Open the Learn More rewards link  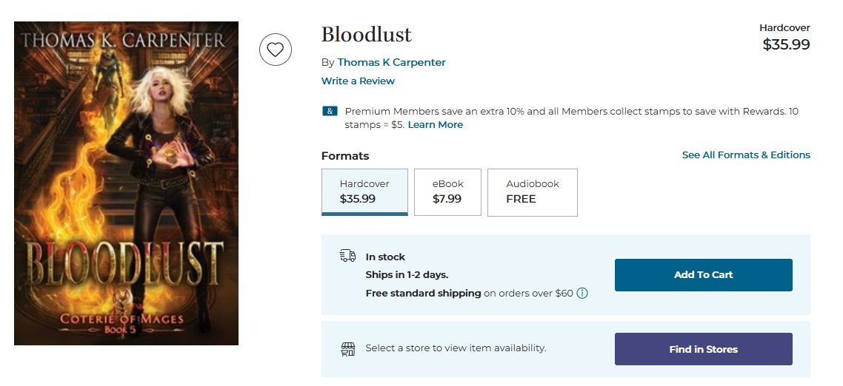click(436, 124)
